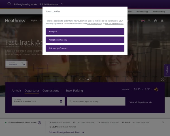The width and height of the screenshot is (170, 136).
Task: Click View all departures link
Action: tap(141, 102)
